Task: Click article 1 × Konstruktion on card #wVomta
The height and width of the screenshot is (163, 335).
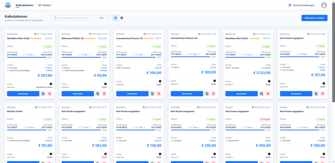Action: click(287, 70)
